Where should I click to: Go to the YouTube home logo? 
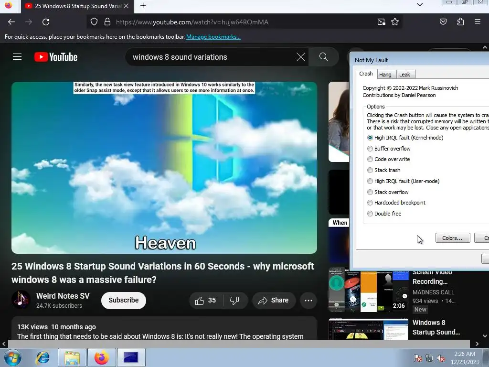(56, 57)
